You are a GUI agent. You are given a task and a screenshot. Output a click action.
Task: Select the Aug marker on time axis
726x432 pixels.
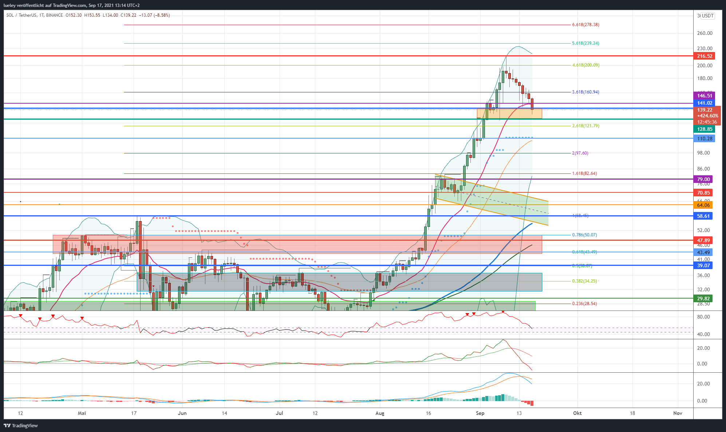coord(380,413)
